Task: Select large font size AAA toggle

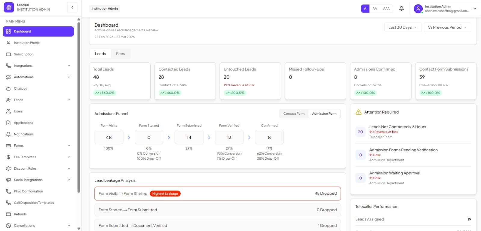Action: [386, 8]
